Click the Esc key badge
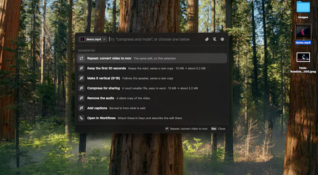This screenshot has width=318, height=175. 214,129
